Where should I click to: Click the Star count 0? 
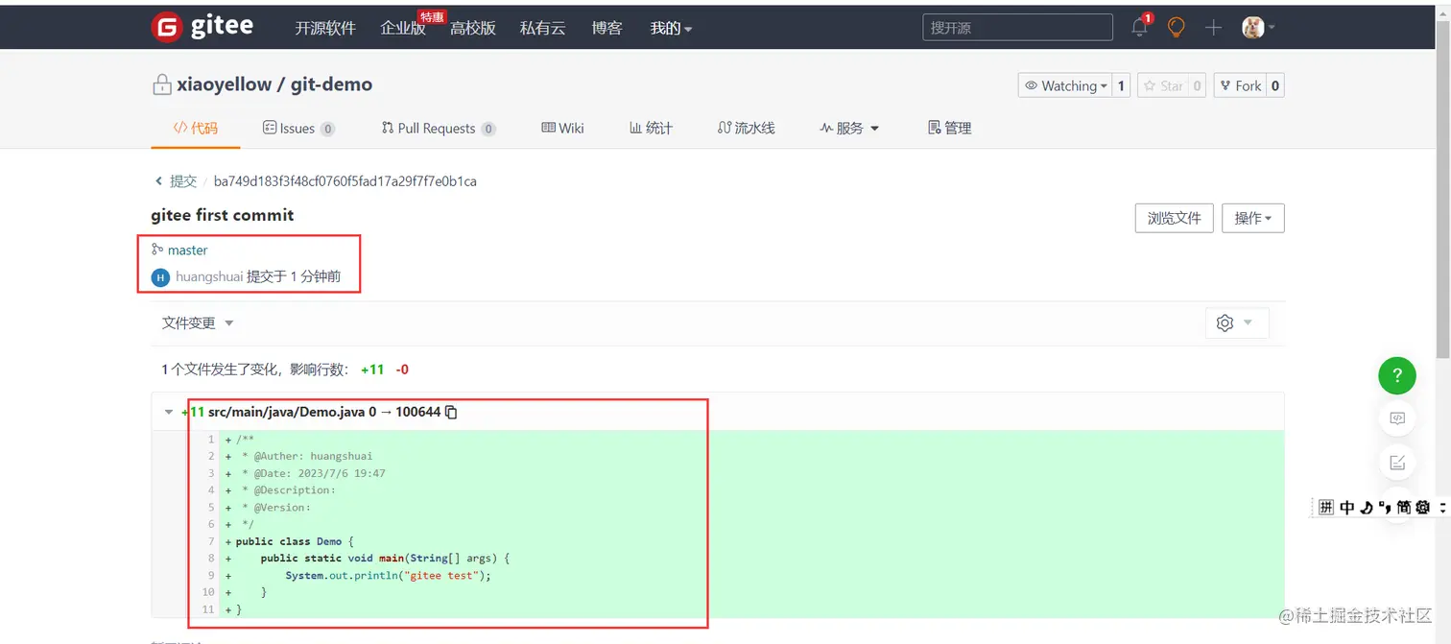coord(1197,85)
